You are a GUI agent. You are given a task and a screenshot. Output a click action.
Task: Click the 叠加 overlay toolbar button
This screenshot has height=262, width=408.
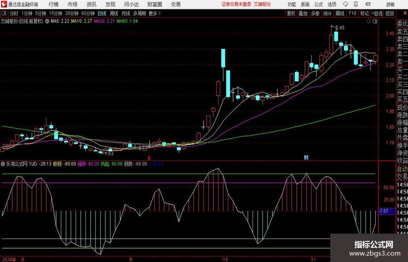[303, 13]
